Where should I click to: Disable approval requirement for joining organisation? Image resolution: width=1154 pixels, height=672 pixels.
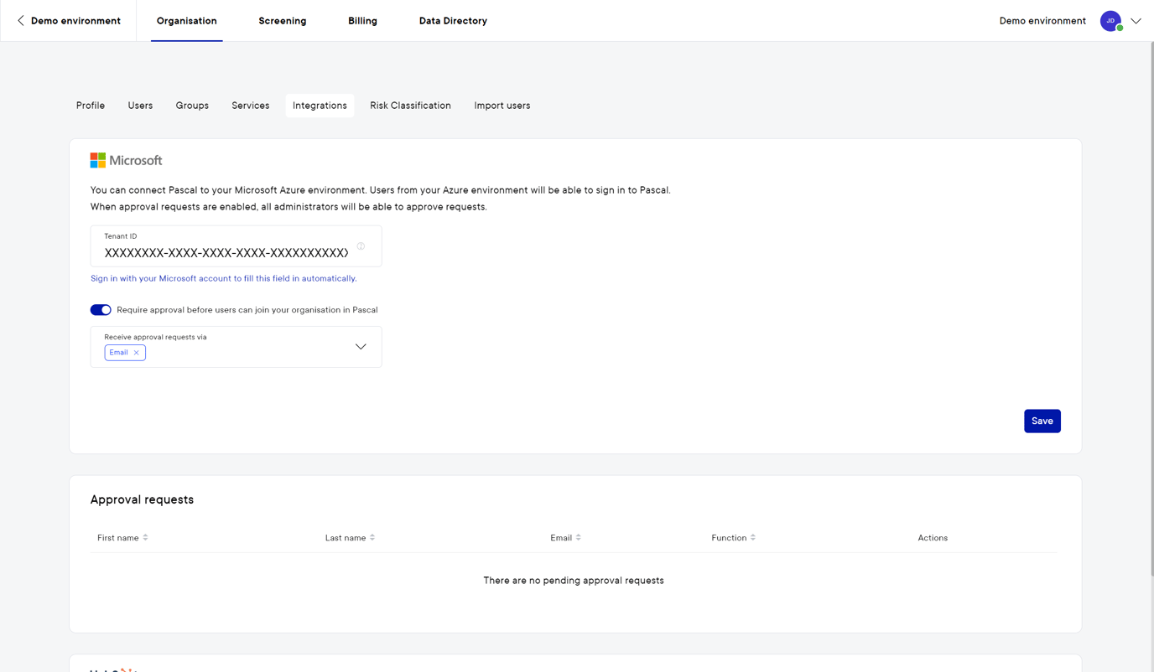click(101, 309)
